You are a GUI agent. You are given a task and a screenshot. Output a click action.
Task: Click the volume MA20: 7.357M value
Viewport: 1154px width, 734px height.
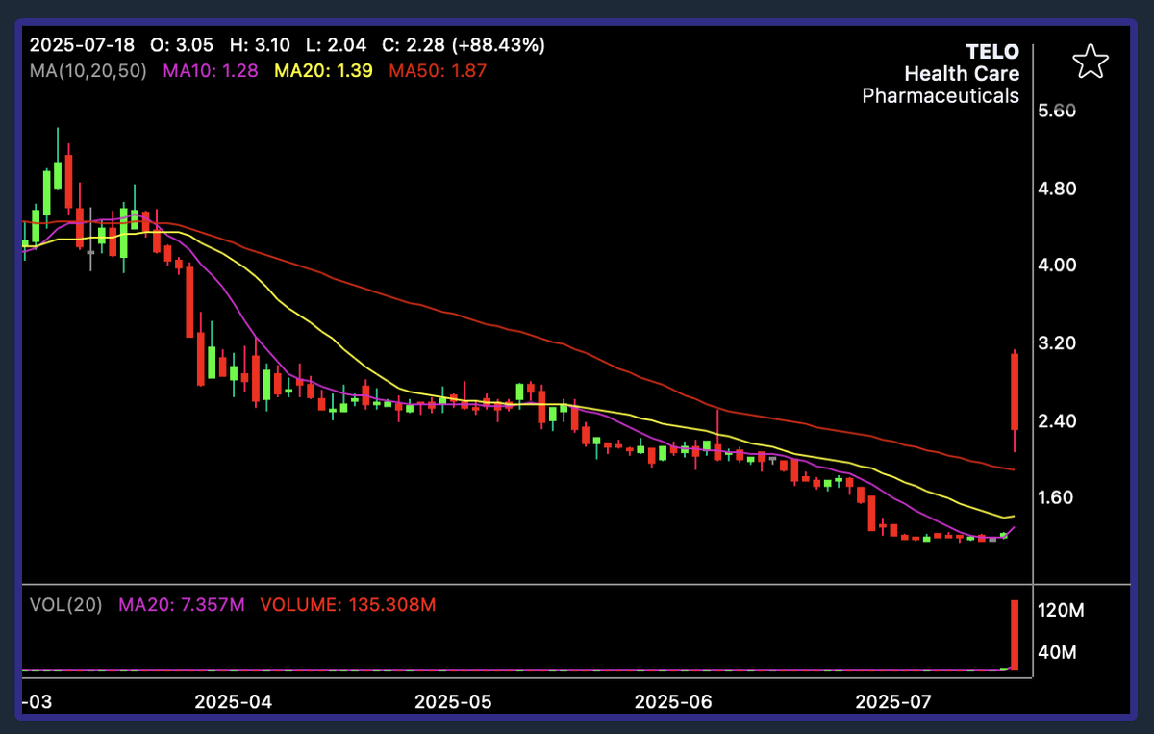182,605
